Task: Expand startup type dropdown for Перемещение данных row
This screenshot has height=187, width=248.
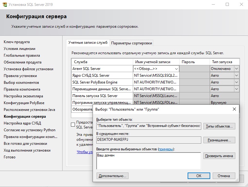Action: 237,89
